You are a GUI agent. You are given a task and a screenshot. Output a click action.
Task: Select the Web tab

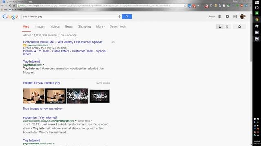tap(26, 26)
